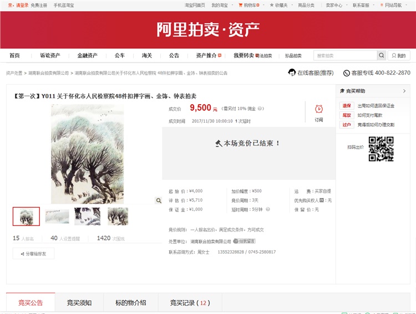This screenshot has width=416, height=314.
Task: Click the commission help question mark icon
Action: coord(260,109)
